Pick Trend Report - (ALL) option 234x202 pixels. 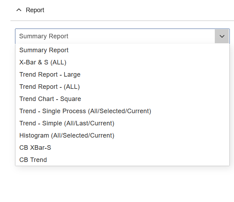50,87
